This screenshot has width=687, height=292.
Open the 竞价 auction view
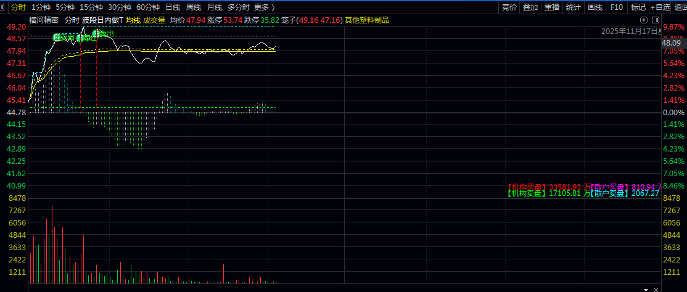point(509,7)
